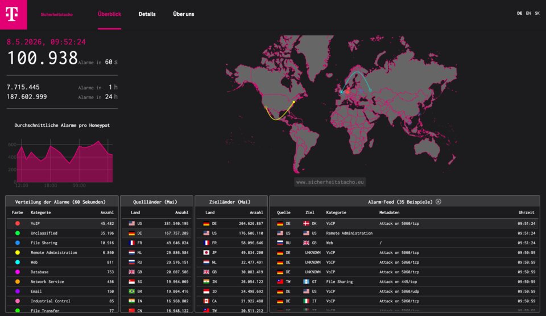
Task: Click the RU flag in the Alarm-Feed
Action: click(280, 243)
